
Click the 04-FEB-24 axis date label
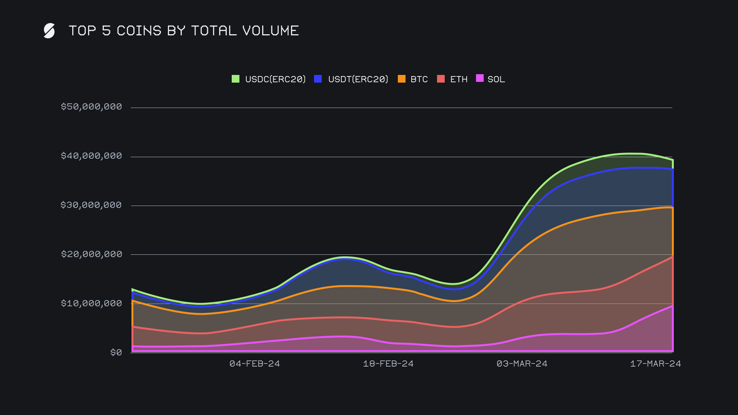coord(254,364)
